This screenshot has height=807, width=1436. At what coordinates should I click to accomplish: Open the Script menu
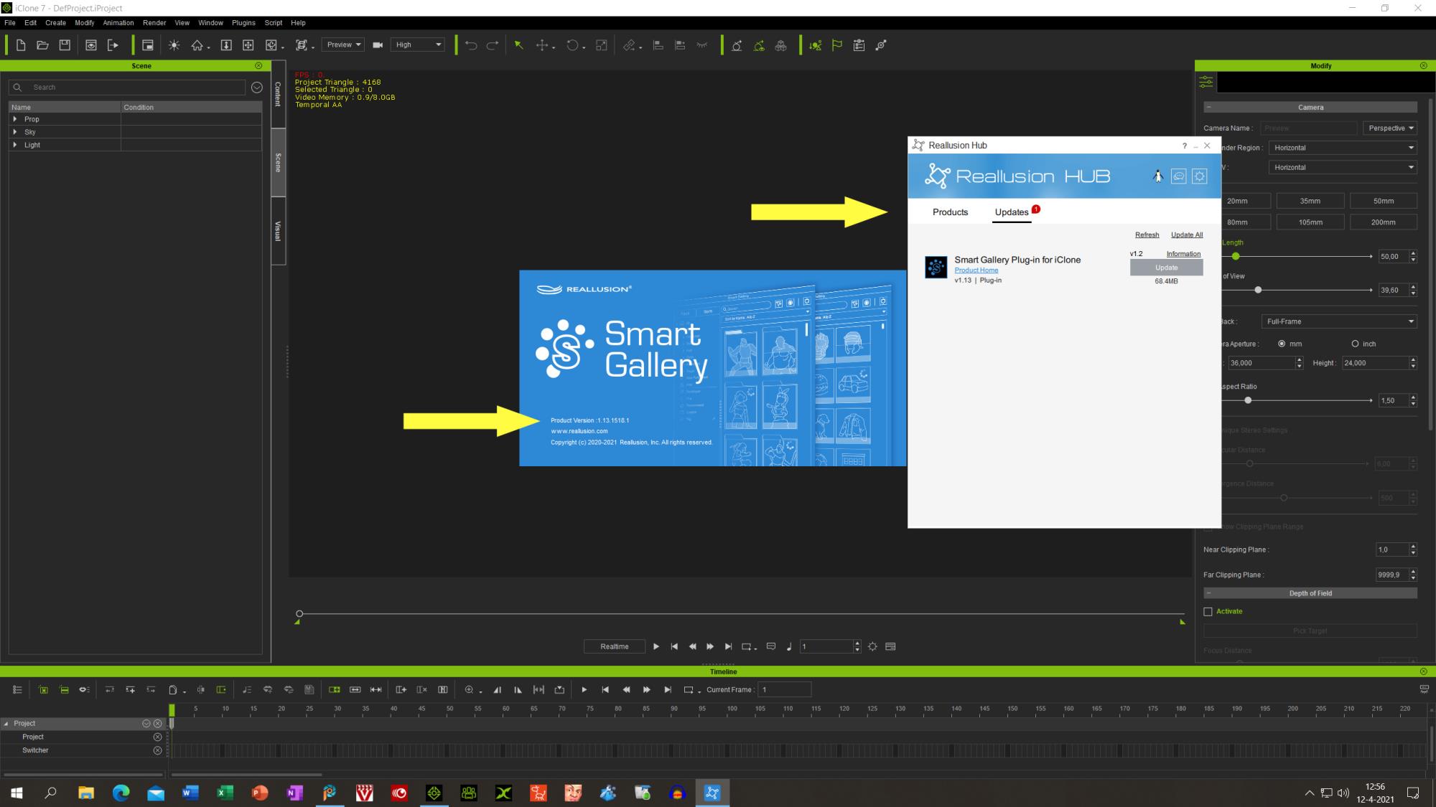point(274,23)
